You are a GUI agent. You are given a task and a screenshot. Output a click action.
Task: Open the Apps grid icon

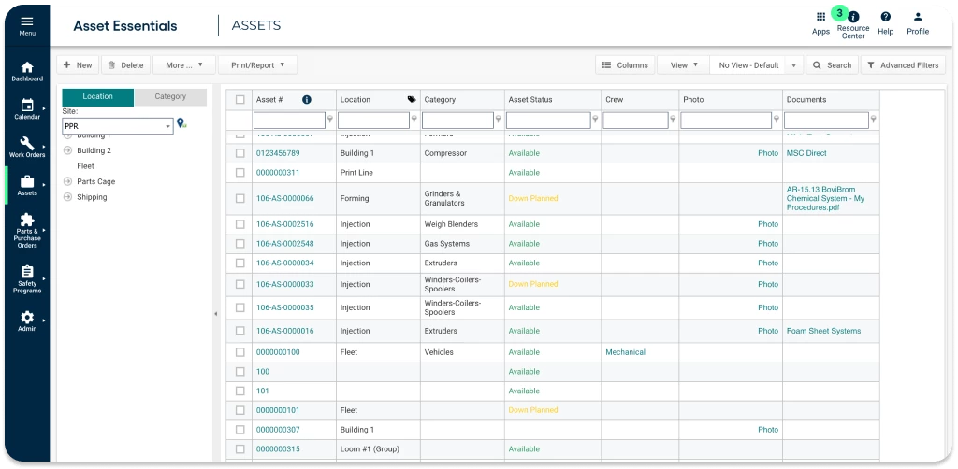[820, 17]
